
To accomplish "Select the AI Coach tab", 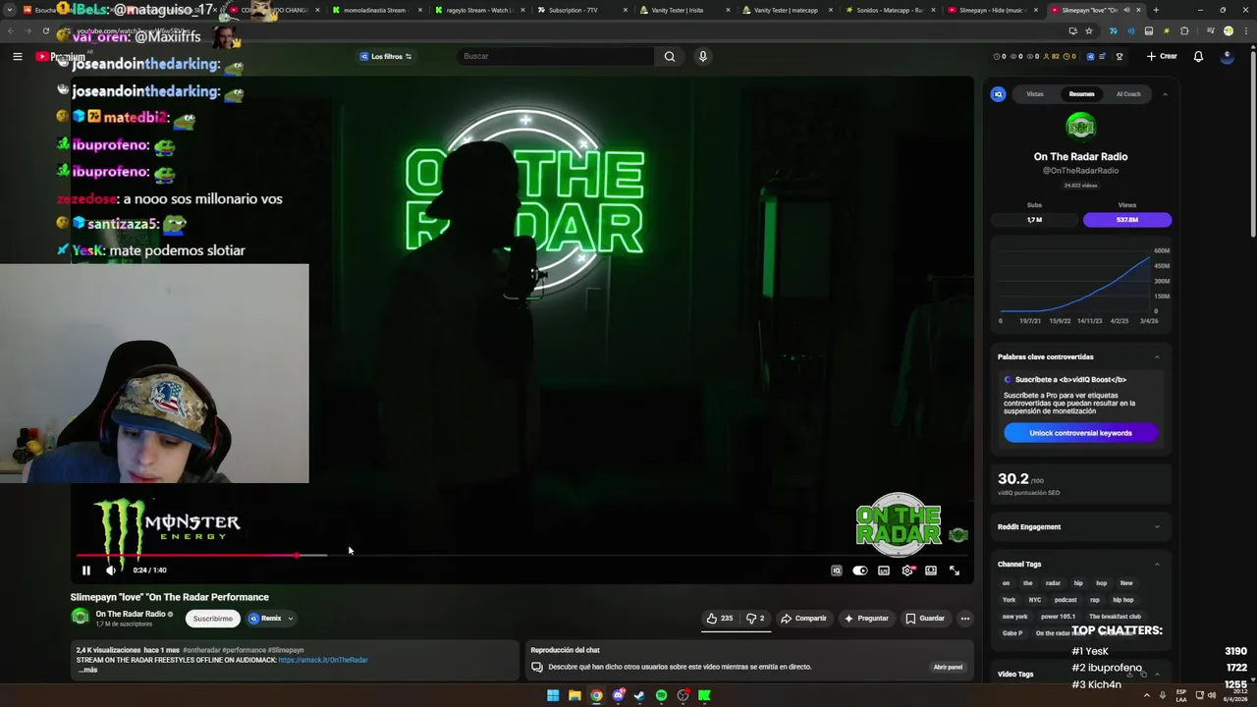I will click(x=1128, y=94).
